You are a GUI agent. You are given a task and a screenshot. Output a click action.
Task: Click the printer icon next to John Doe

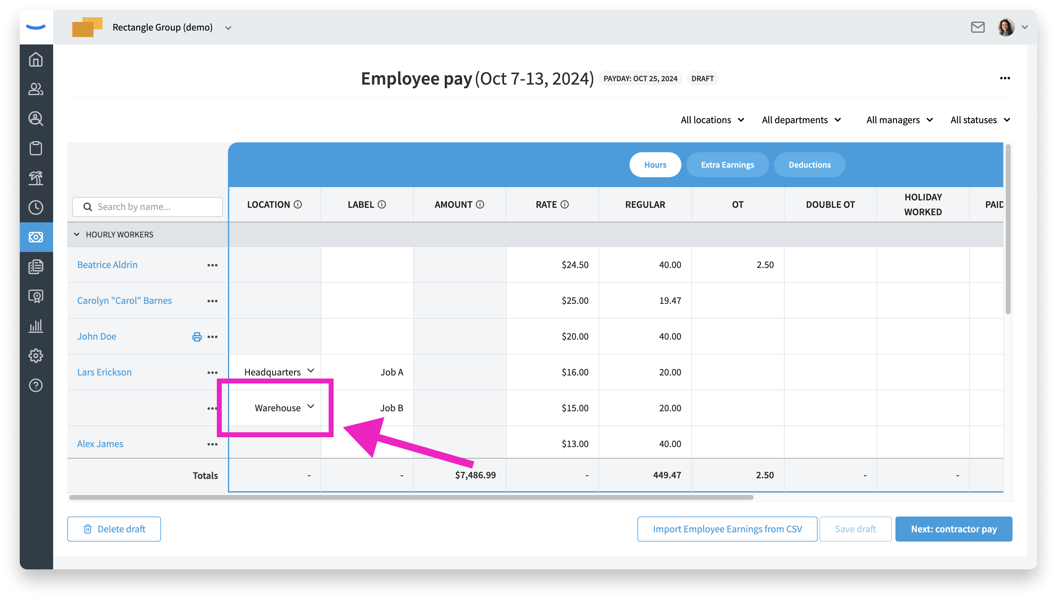pos(197,337)
